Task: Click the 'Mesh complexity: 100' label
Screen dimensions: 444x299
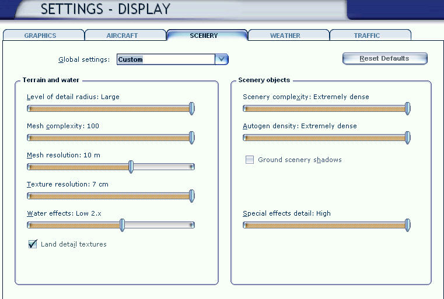Action: click(x=63, y=126)
